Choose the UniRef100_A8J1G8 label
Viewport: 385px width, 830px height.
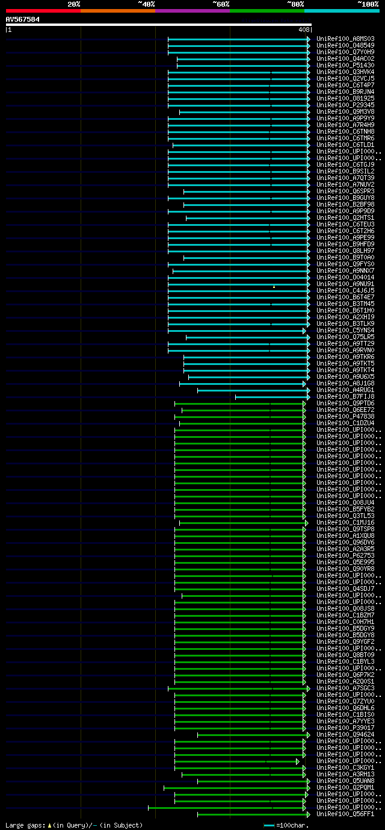[345, 383]
